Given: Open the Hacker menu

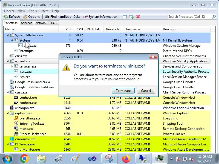Looking at the screenshot, I should pos(9,11).
